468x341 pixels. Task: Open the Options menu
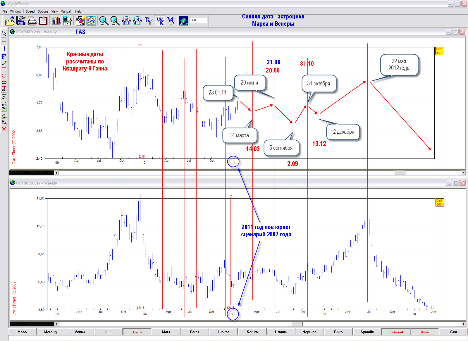(43, 11)
